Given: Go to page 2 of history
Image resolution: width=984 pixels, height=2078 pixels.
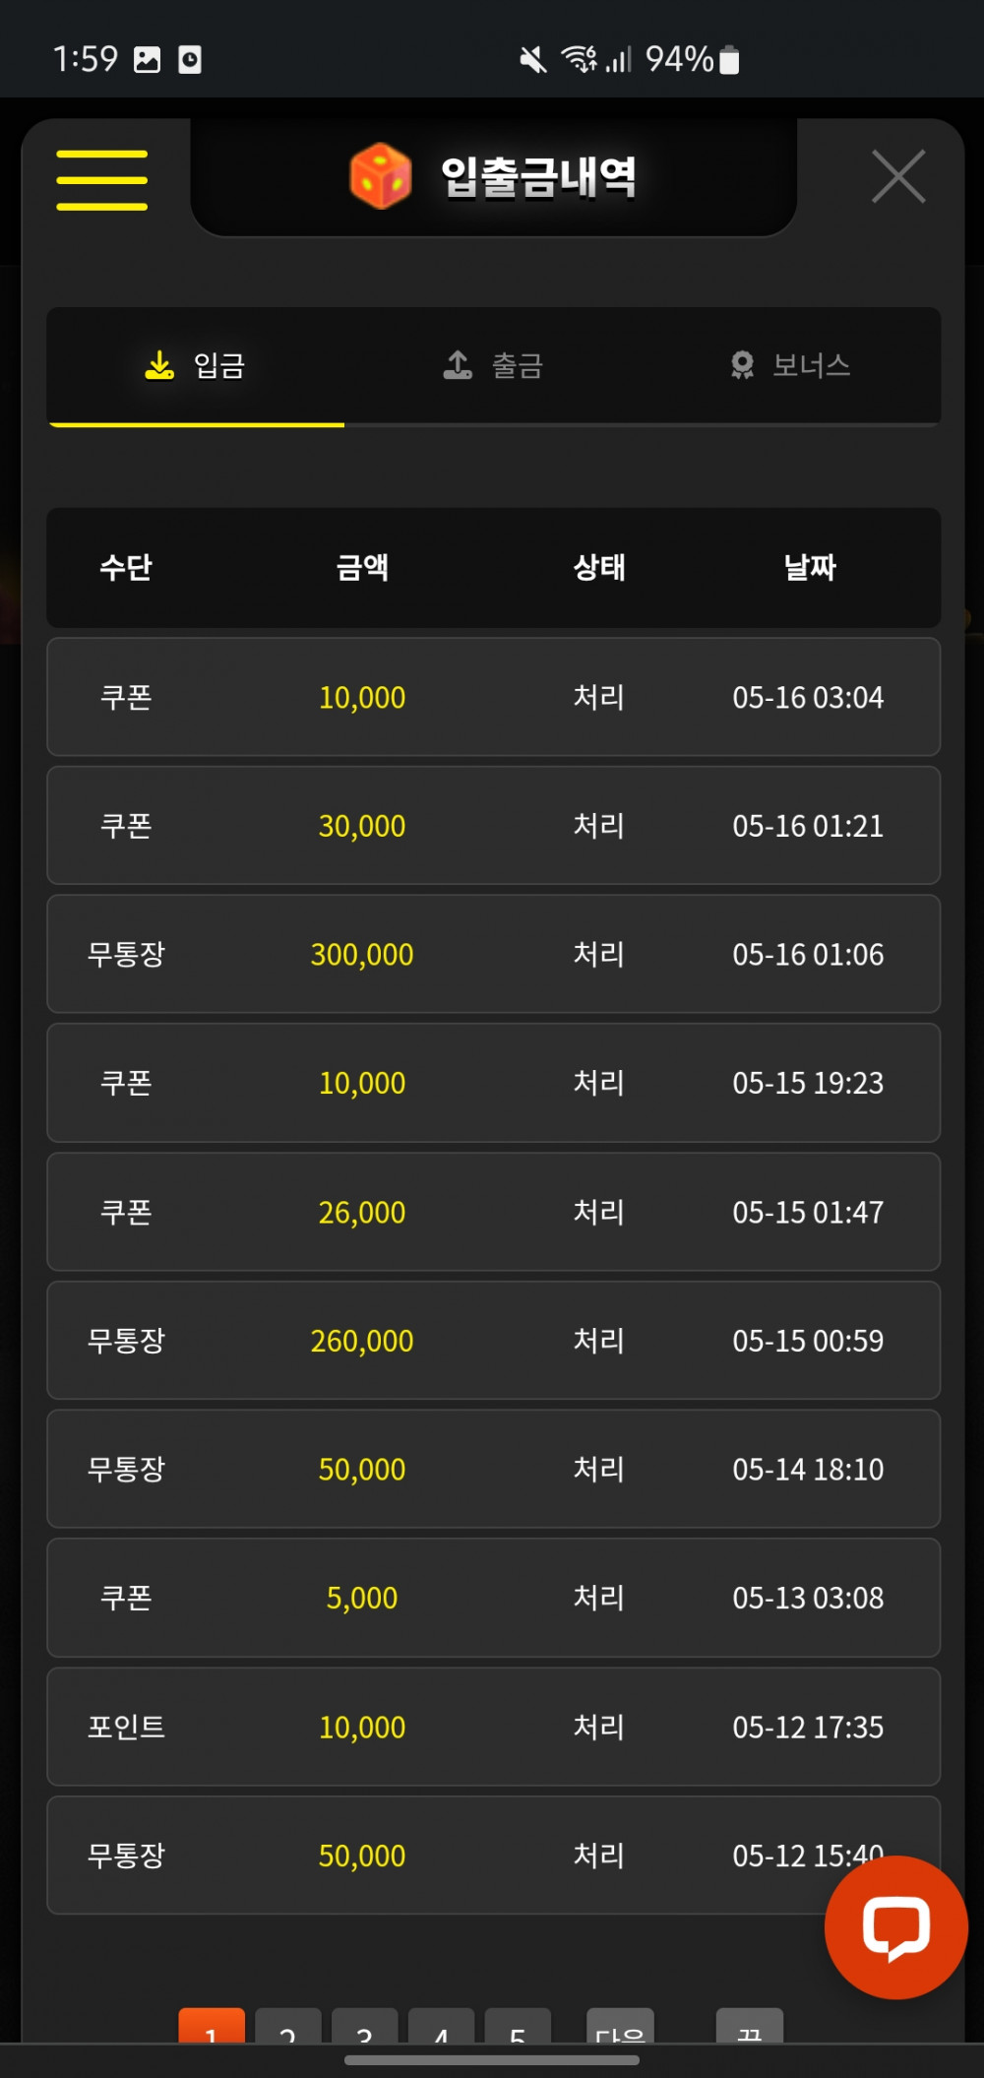Looking at the screenshot, I should (287, 2026).
